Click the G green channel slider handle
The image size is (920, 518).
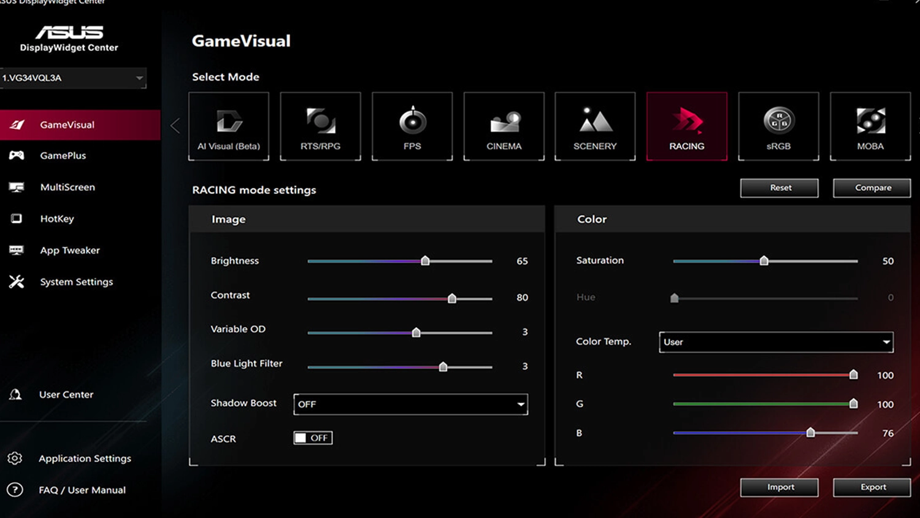(x=853, y=403)
